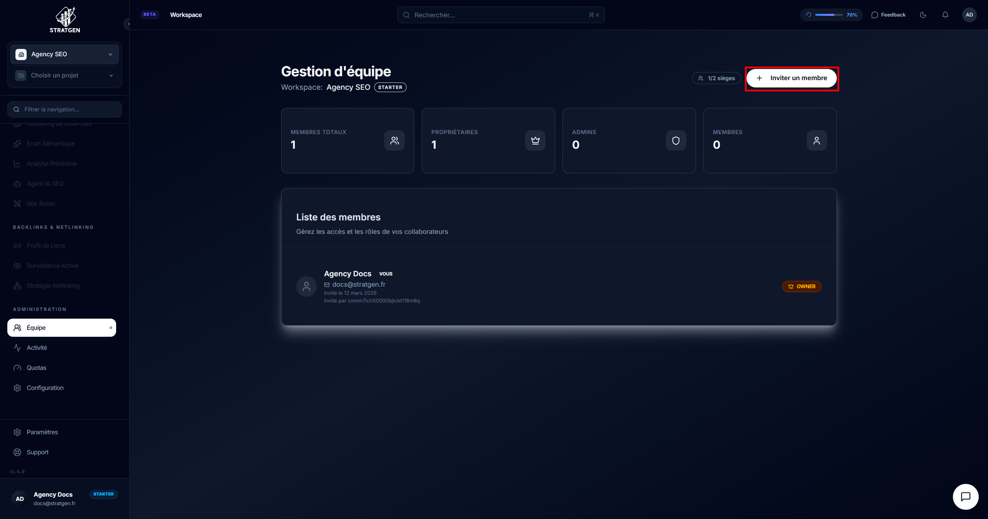This screenshot has width=988, height=519.
Task: Click the Analyse Prédictive chart icon
Action: pyautogui.click(x=17, y=163)
